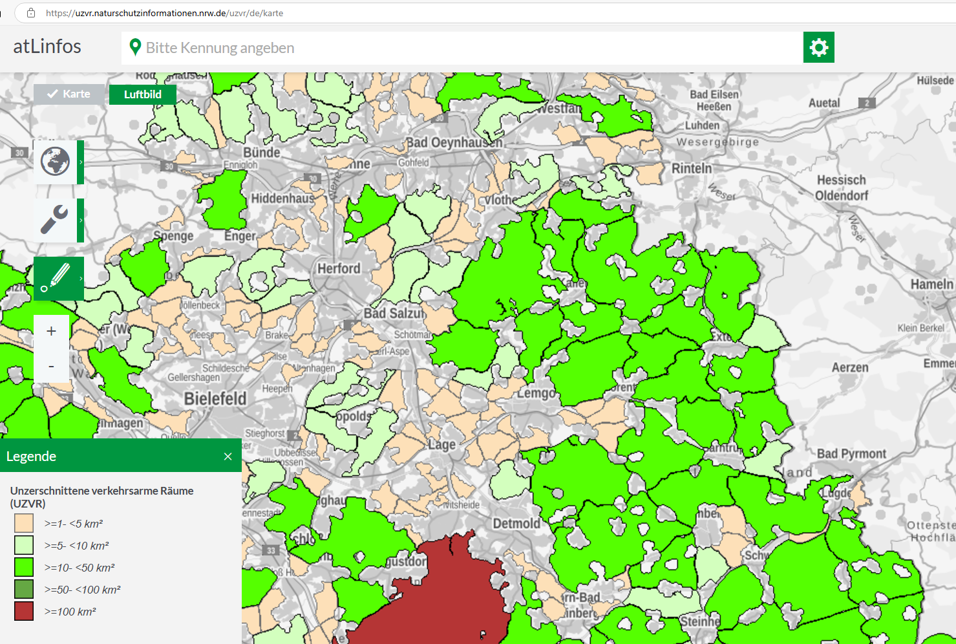Switch base map to Karte
Image resolution: width=956 pixels, height=644 pixels.
(x=69, y=94)
